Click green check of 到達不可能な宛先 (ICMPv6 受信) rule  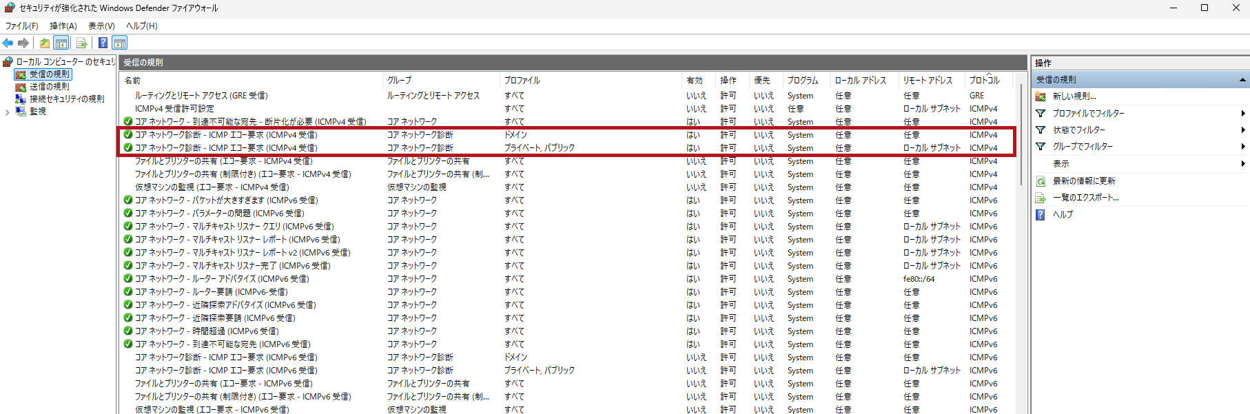[x=127, y=344]
